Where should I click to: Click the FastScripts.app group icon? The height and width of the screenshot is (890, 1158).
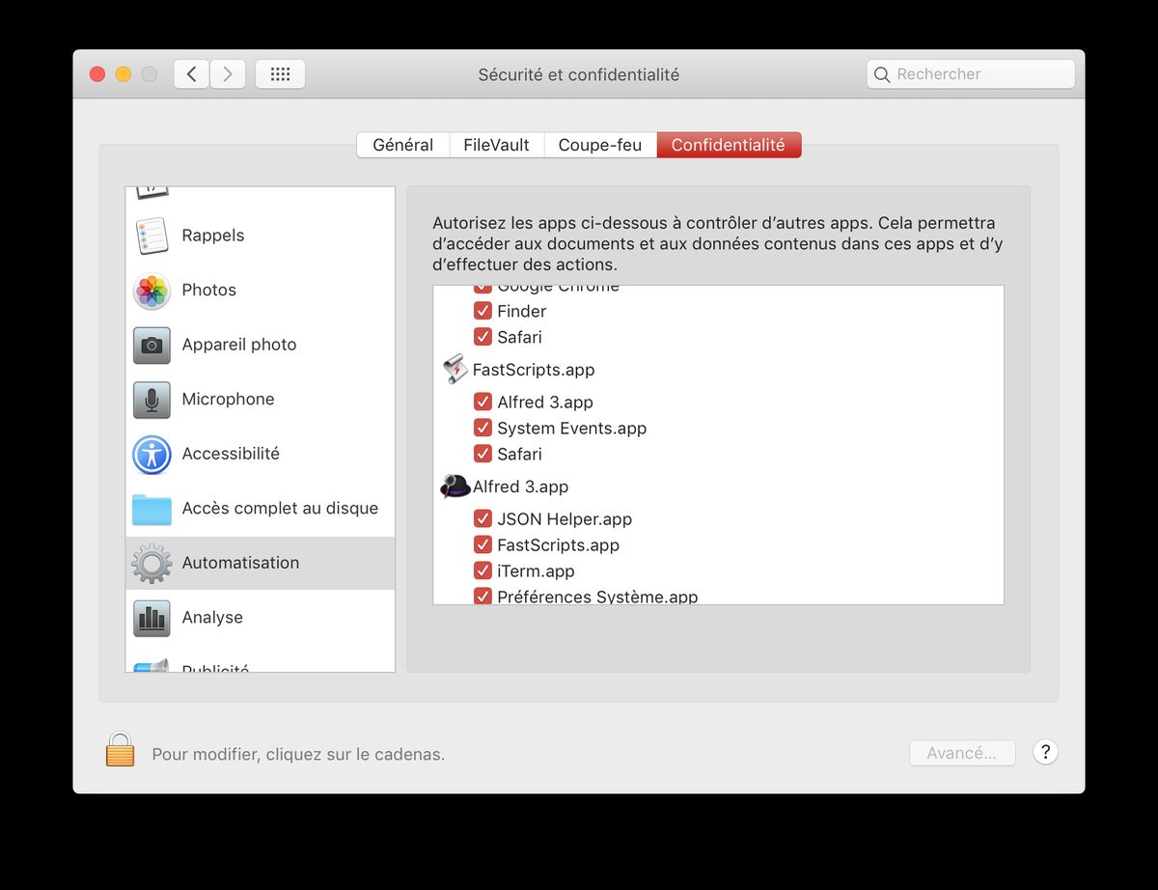(x=455, y=370)
